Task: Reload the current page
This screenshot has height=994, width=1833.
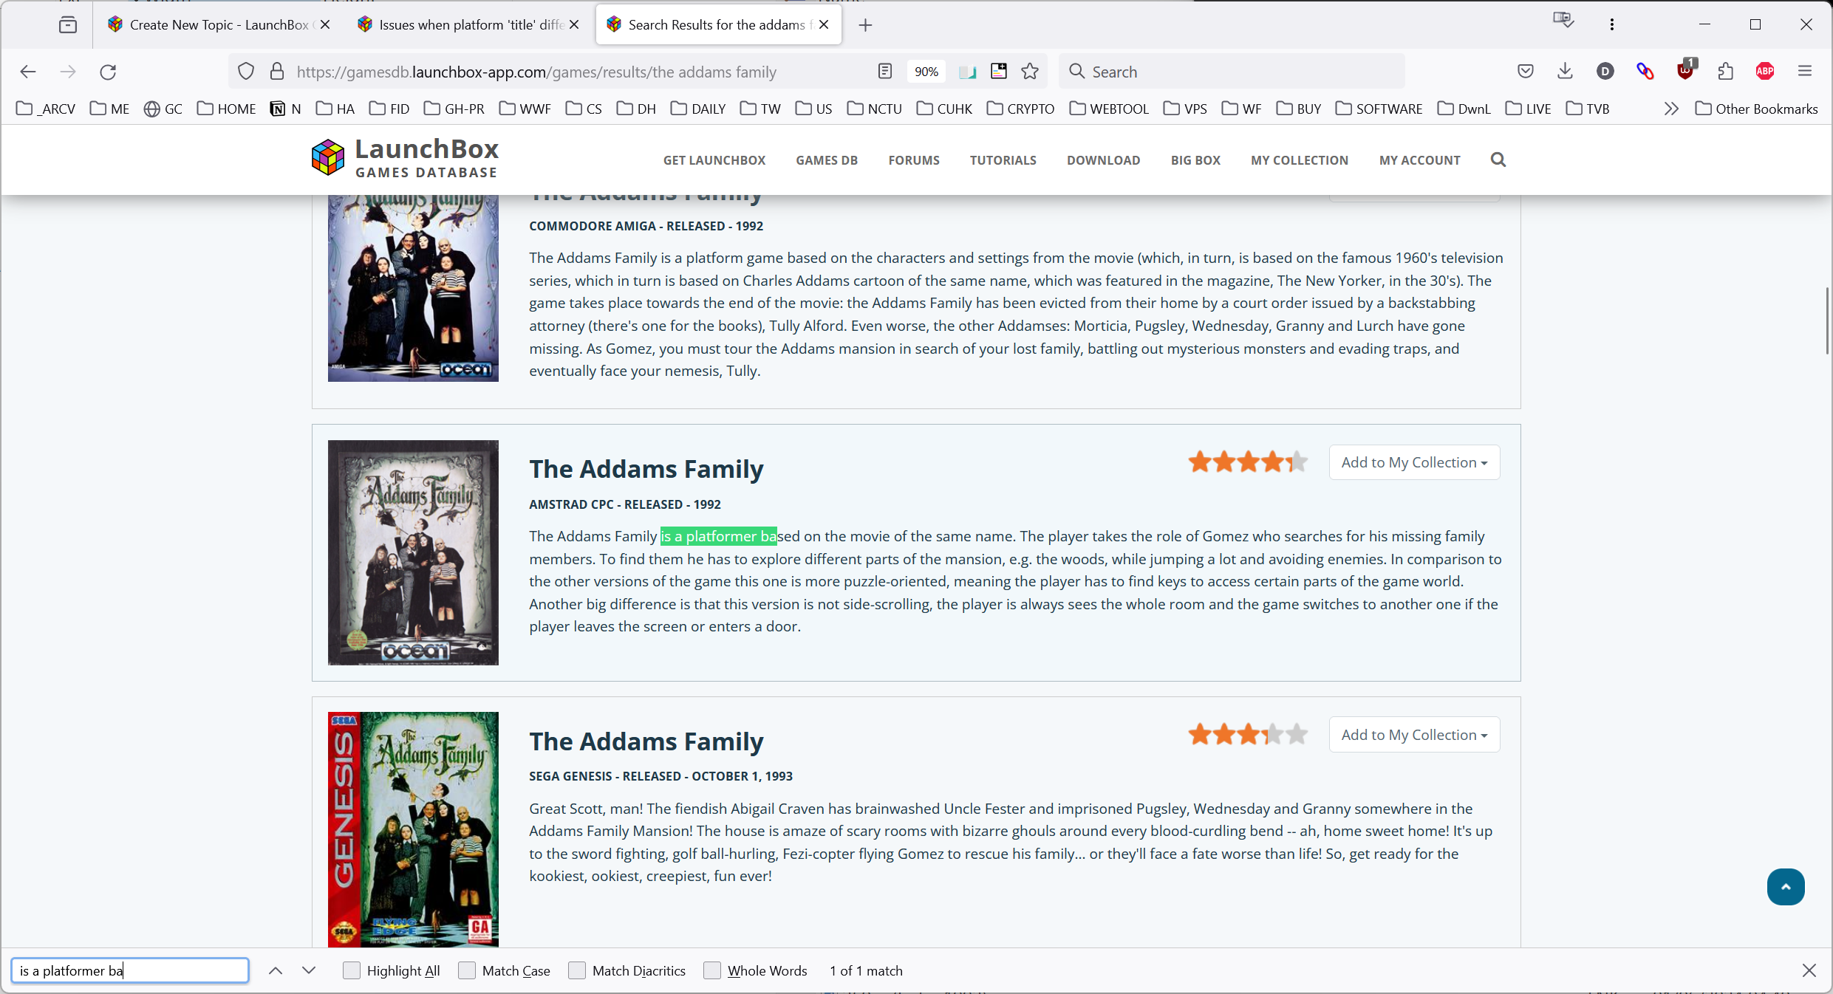Action: pos(108,72)
